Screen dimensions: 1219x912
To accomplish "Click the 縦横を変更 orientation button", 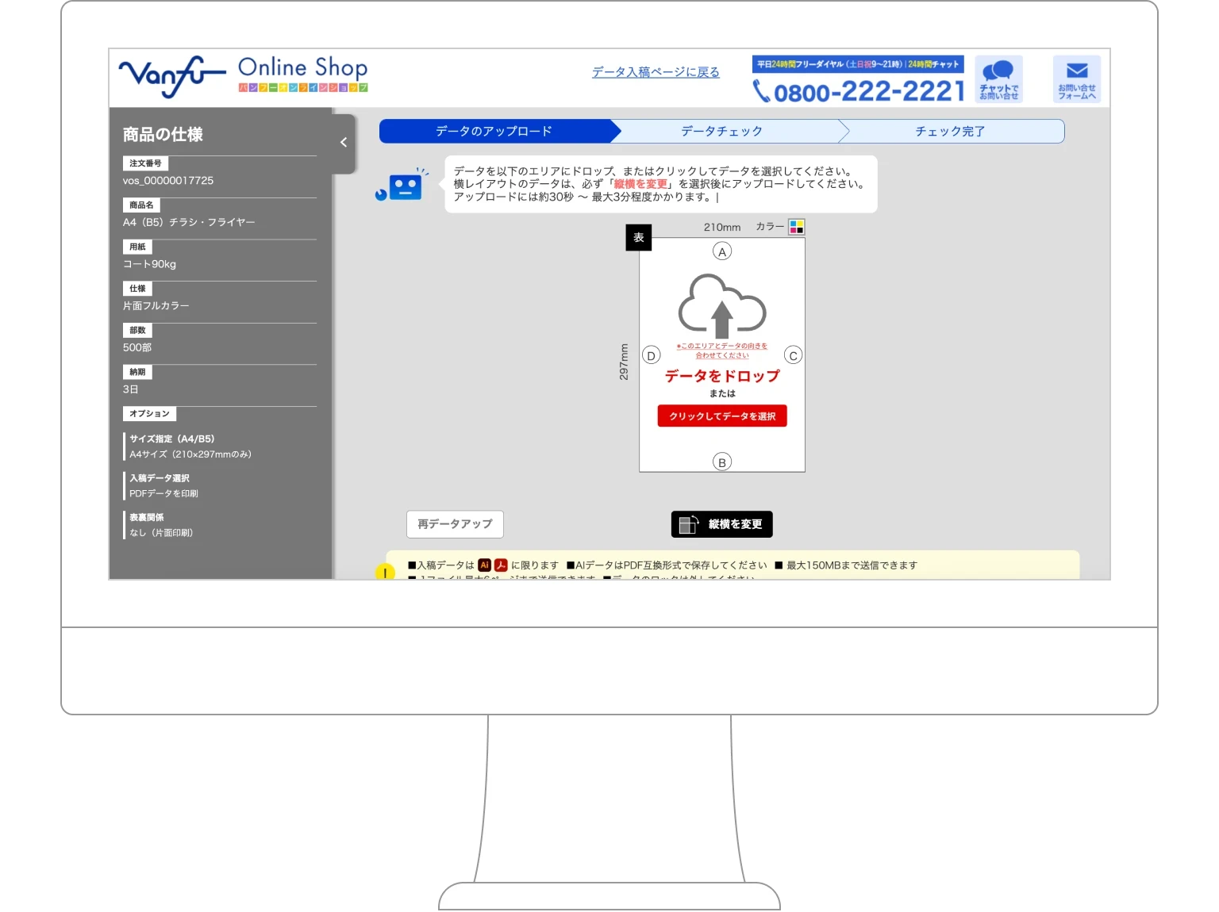I will point(721,524).
